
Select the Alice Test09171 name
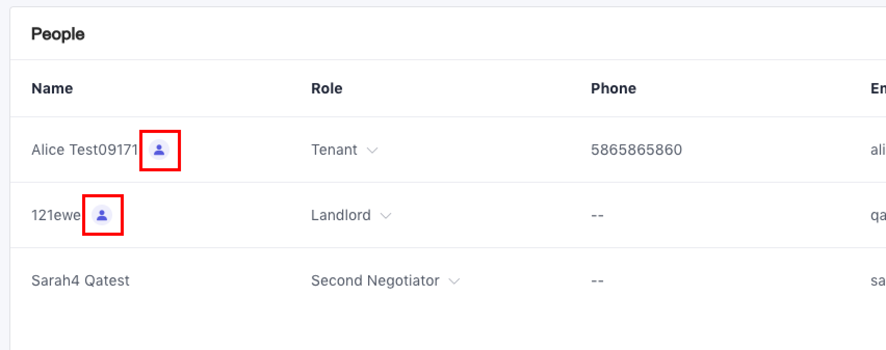[85, 150]
